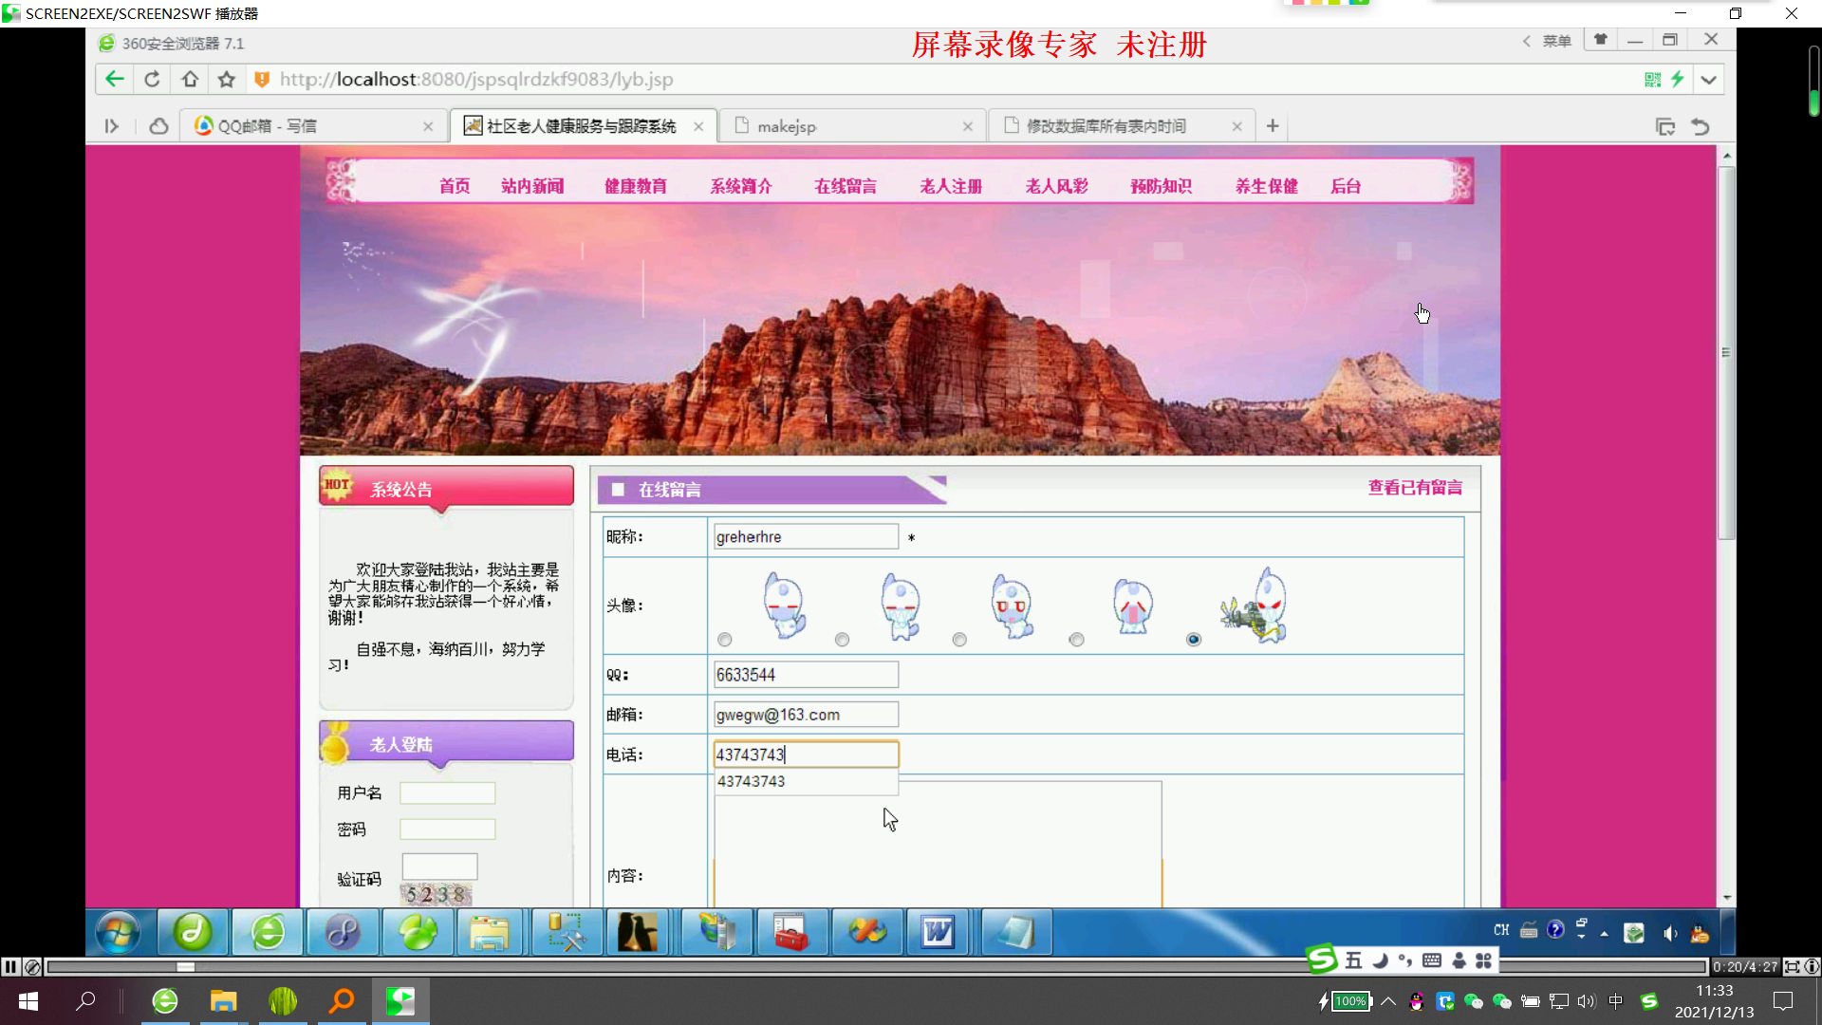The width and height of the screenshot is (1822, 1025).
Task: Open 养生保健 navigation link
Action: pyautogui.click(x=1266, y=187)
